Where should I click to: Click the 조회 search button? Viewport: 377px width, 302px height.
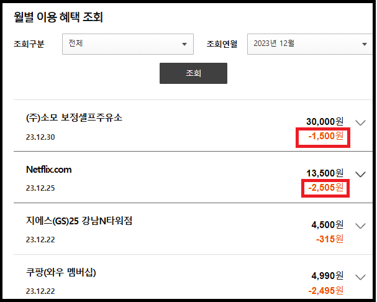click(x=193, y=73)
